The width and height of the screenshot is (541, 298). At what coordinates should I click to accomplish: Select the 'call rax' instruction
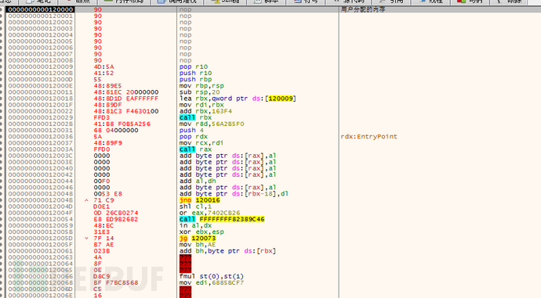coord(196,149)
